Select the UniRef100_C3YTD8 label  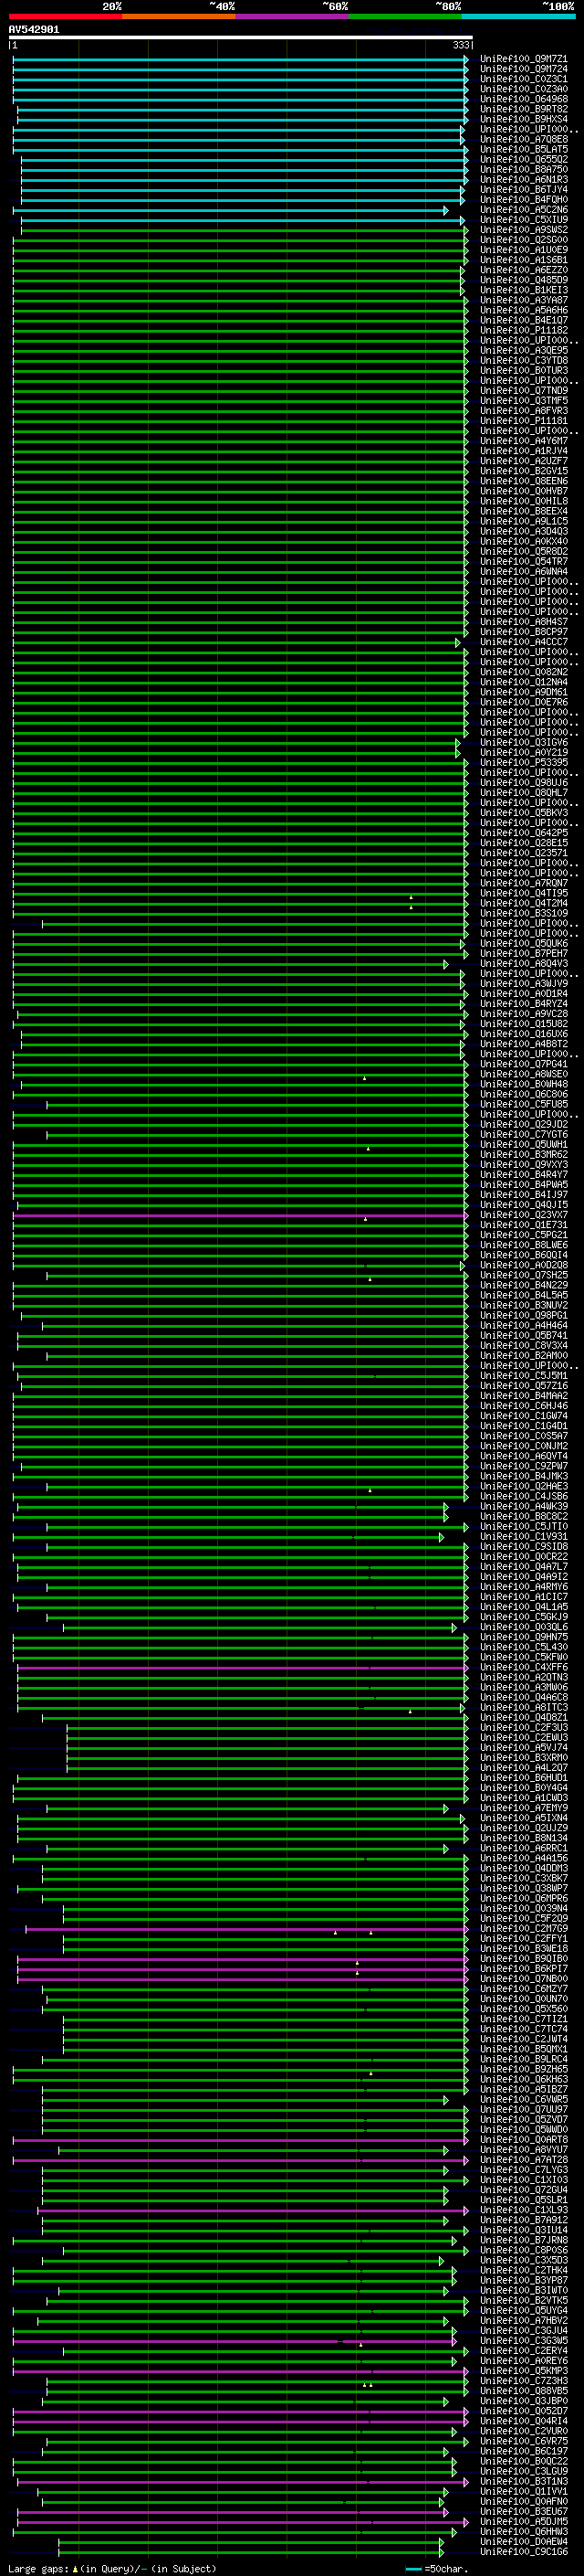pos(524,360)
